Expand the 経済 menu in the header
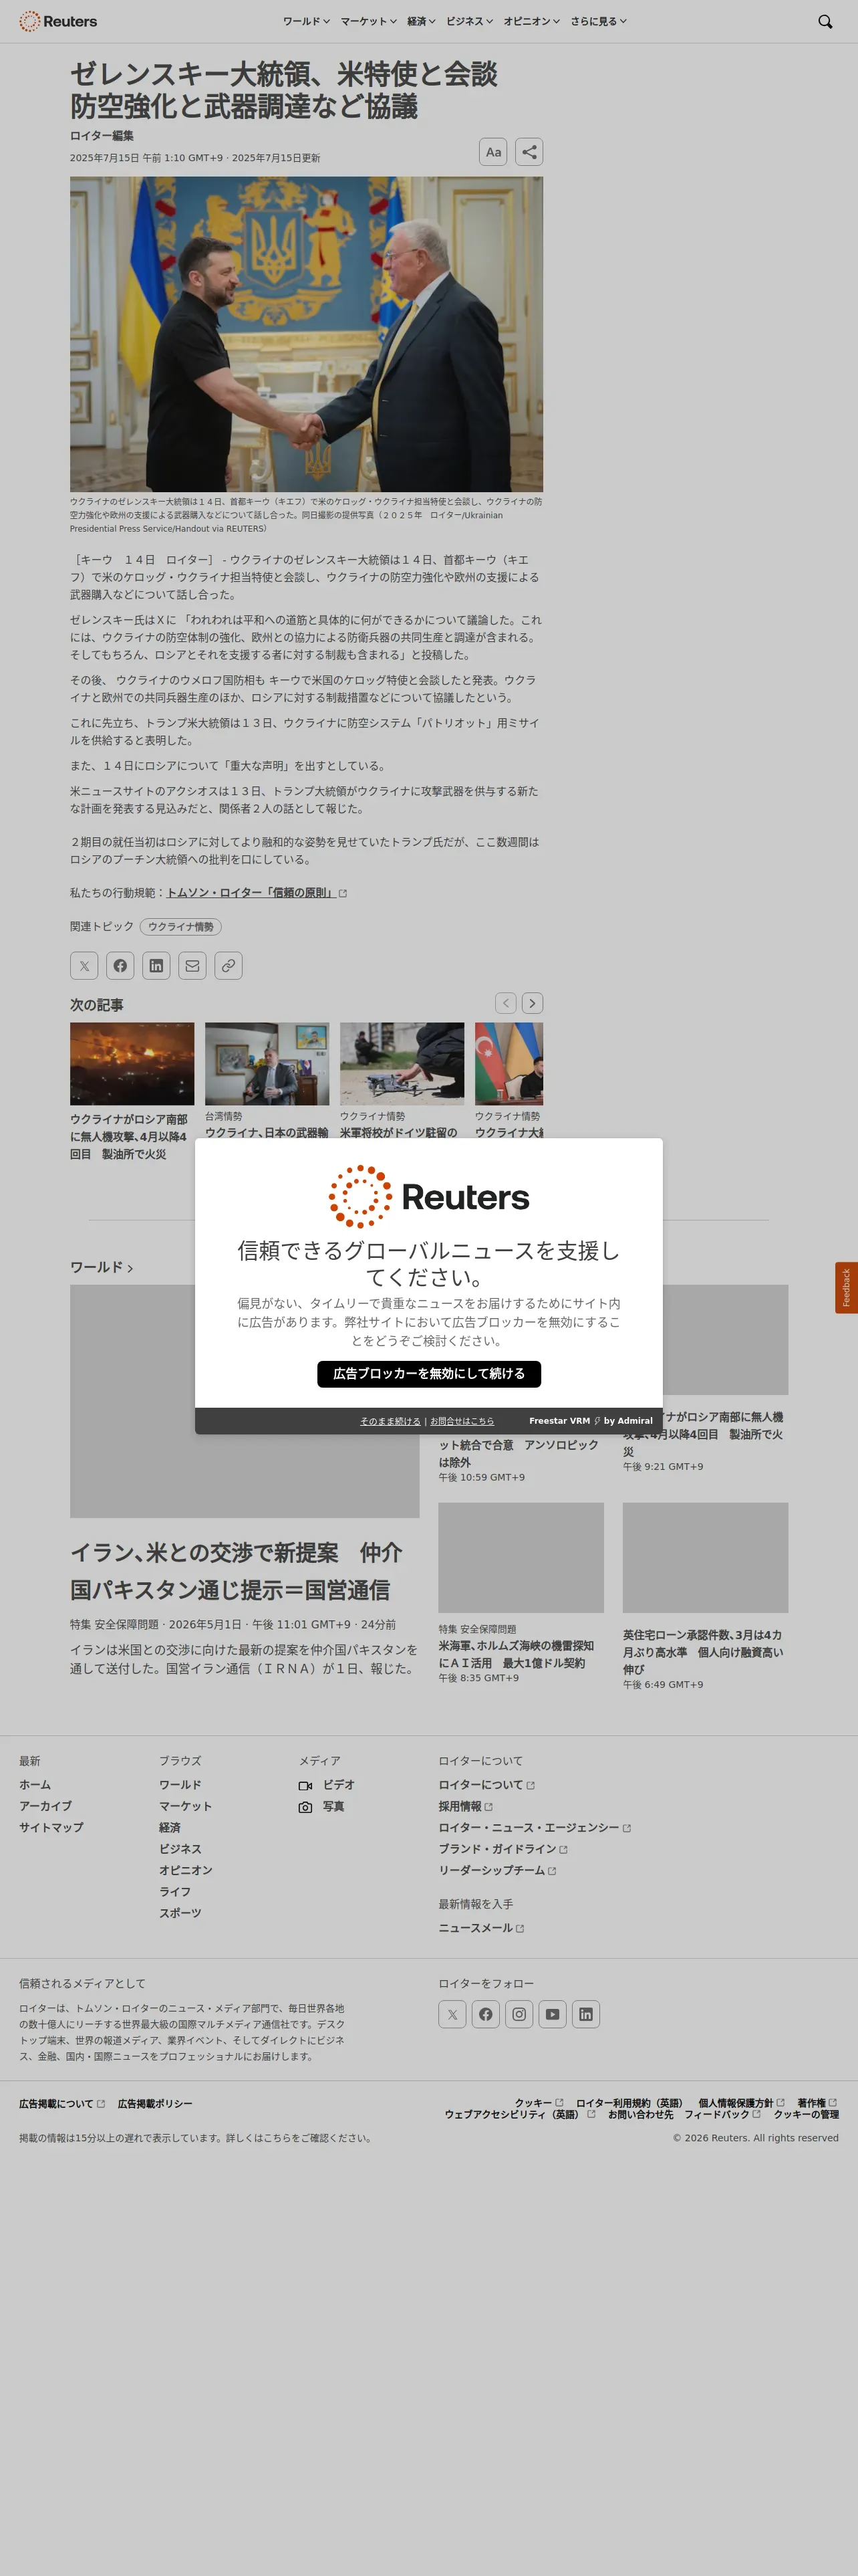 click(422, 21)
